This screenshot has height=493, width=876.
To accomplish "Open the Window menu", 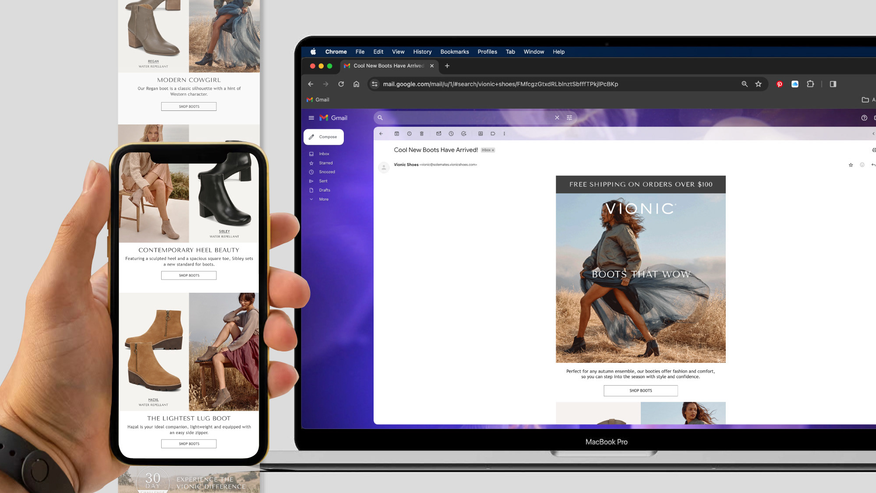I will coord(534,52).
